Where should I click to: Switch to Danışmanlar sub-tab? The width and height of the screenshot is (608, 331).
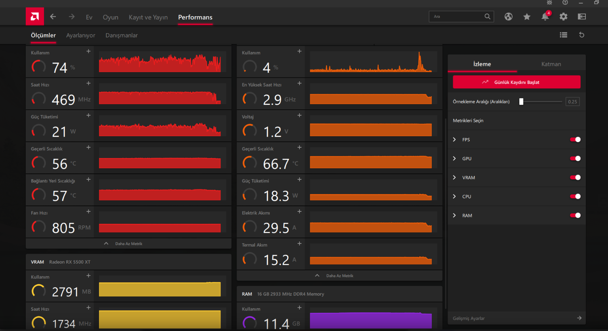122,35
